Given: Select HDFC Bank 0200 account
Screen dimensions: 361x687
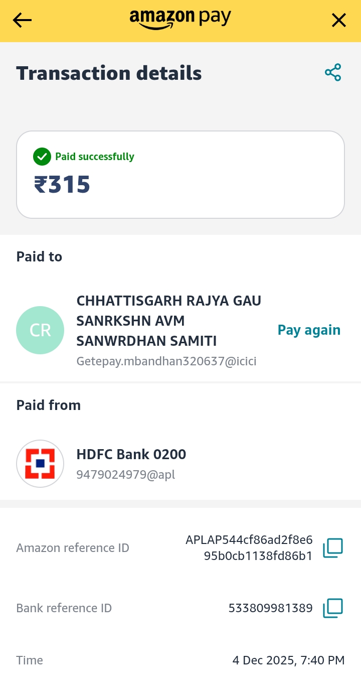Looking at the screenshot, I should click(x=131, y=455).
